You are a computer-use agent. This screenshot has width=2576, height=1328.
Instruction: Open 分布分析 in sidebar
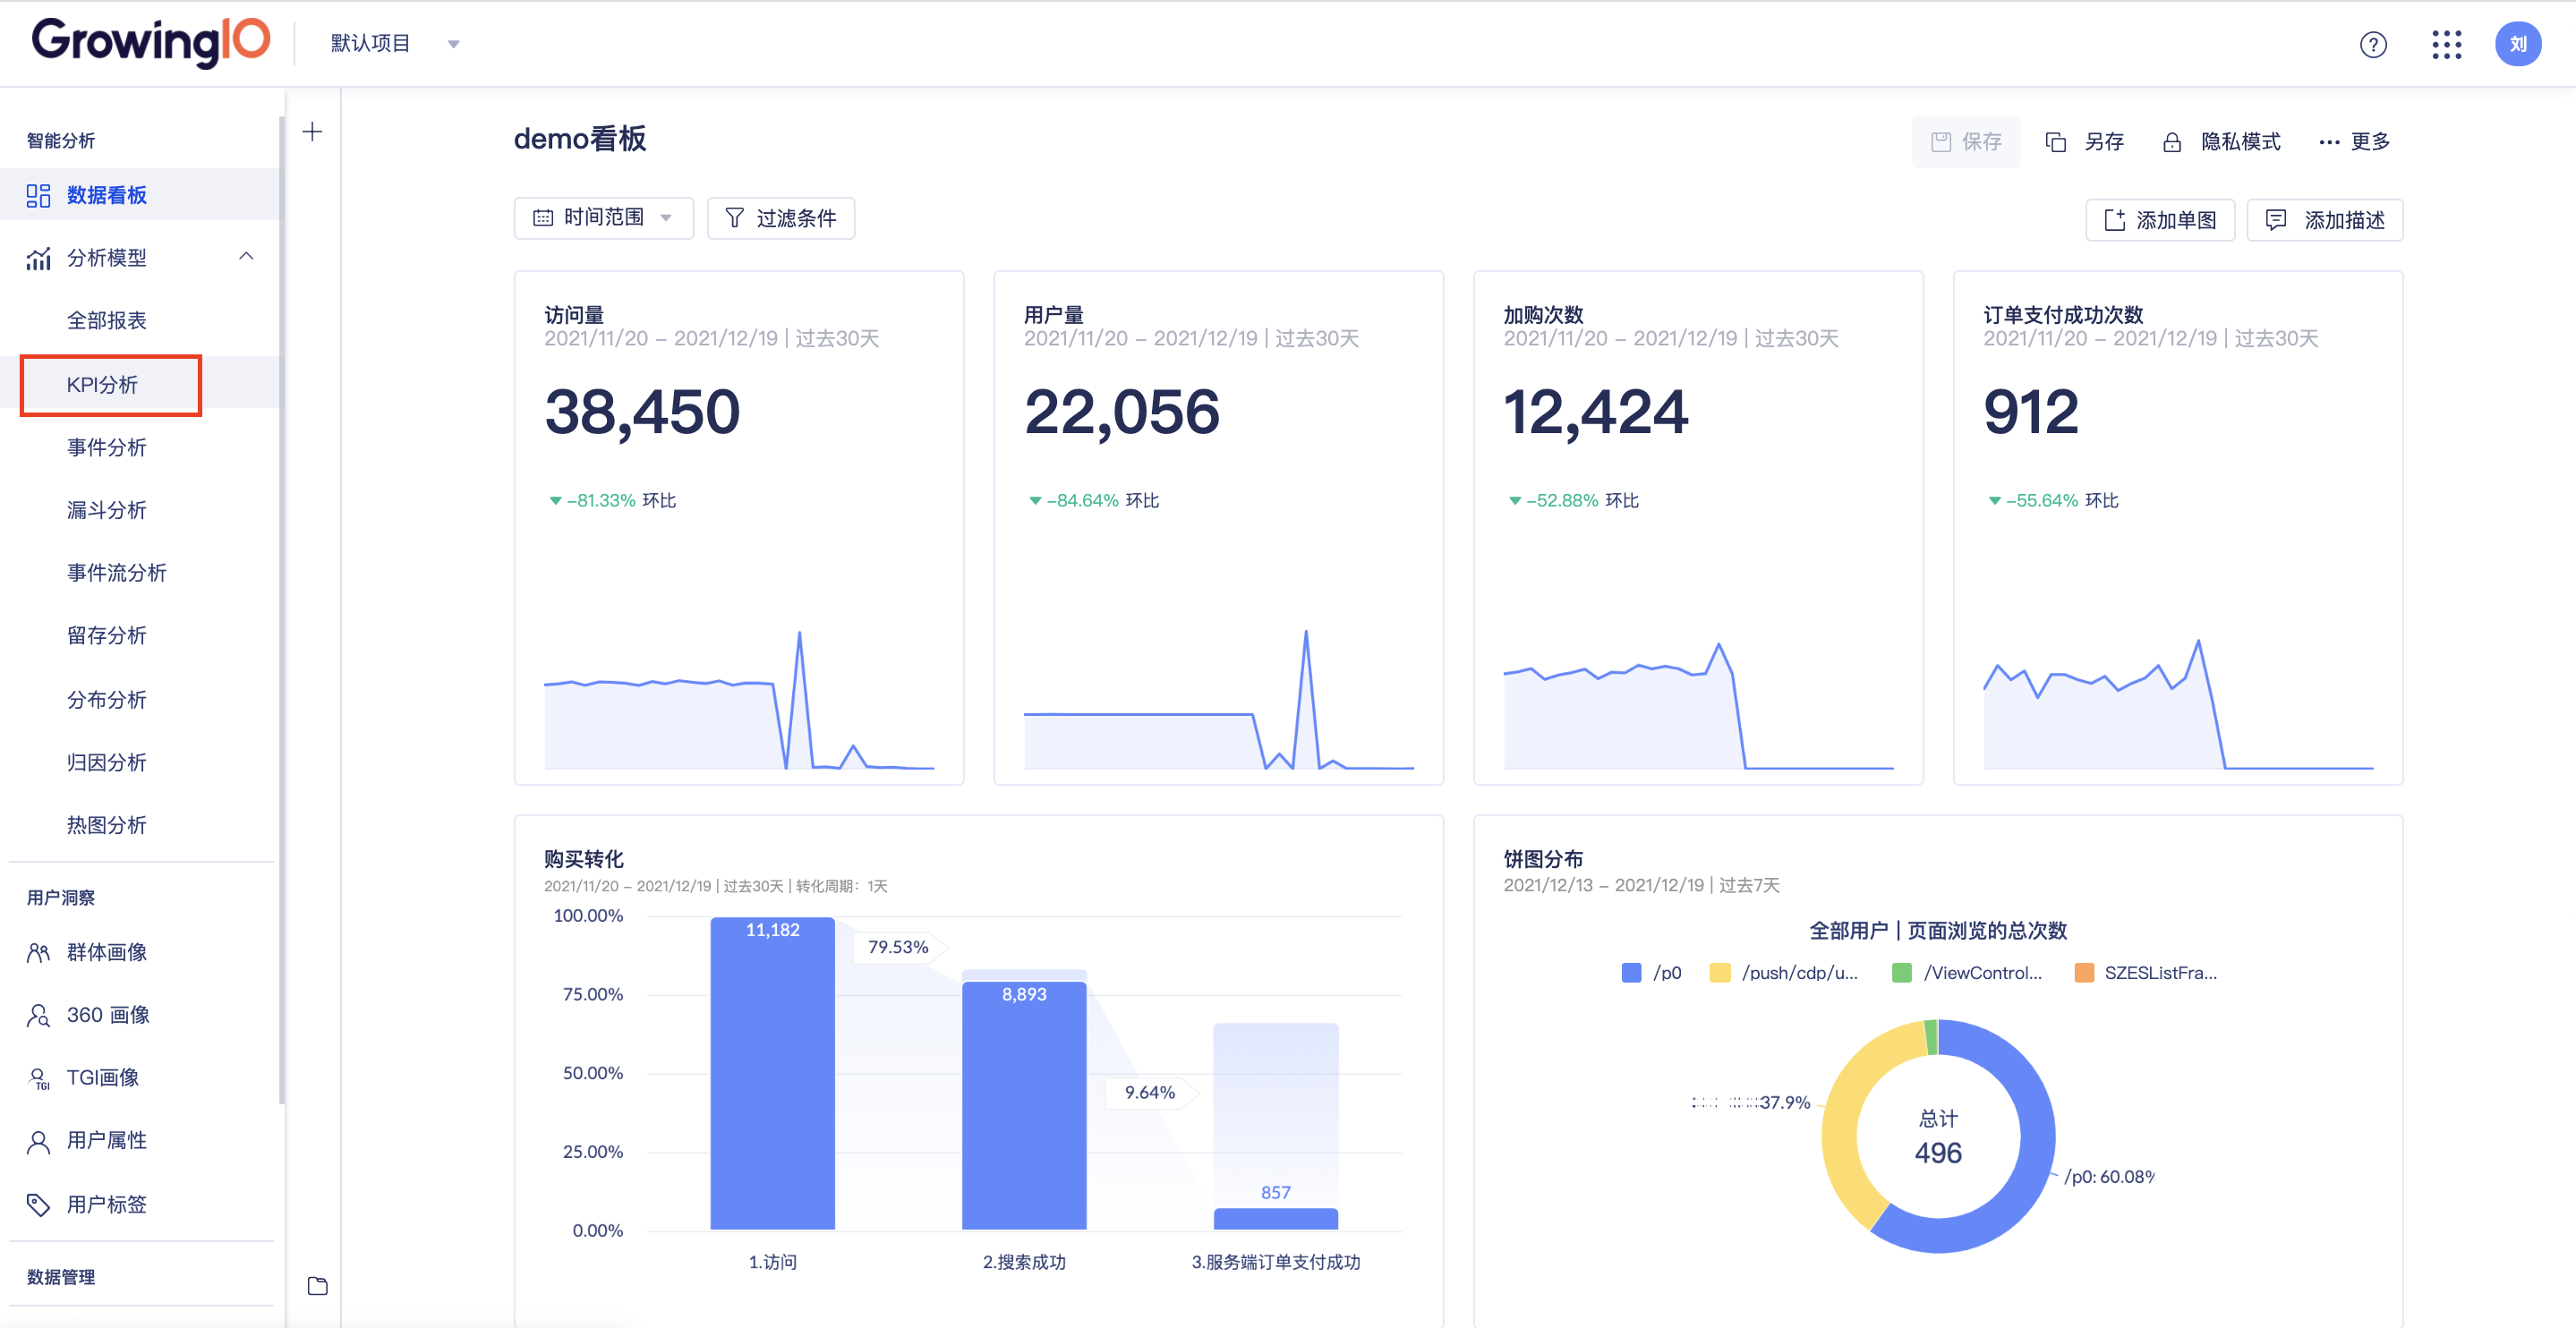[107, 700]
